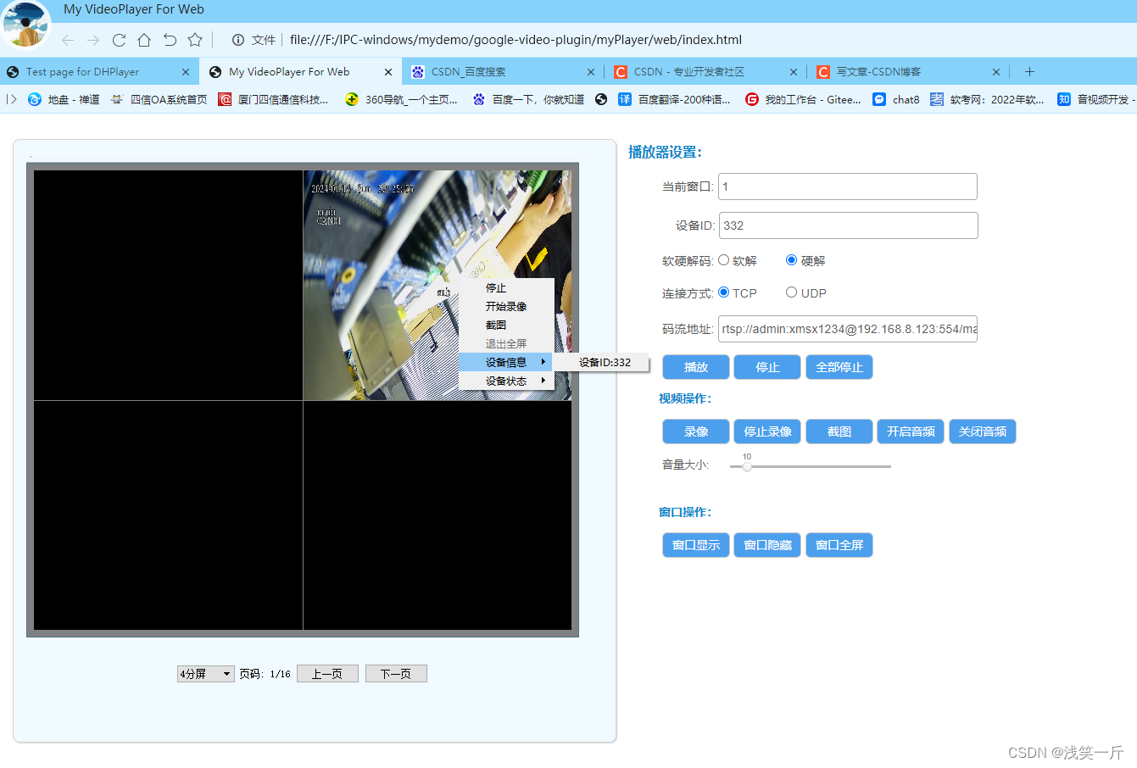Screen dimensions: 1137x768
Task: Open the 地盘 - 禅道 bookmark
Action: 64,99
